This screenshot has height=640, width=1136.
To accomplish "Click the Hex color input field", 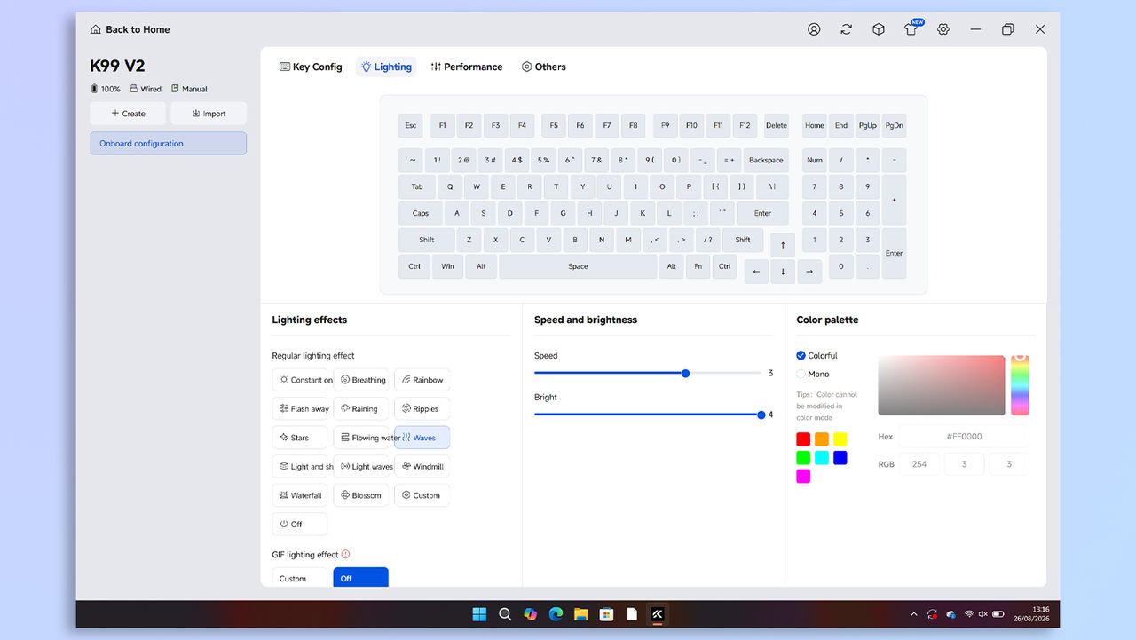I will click(x=964, y=437).
